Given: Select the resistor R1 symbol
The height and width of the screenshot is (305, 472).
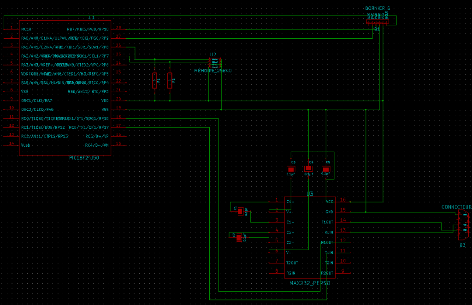Looking at the screenshot, I should pos(155,80).
